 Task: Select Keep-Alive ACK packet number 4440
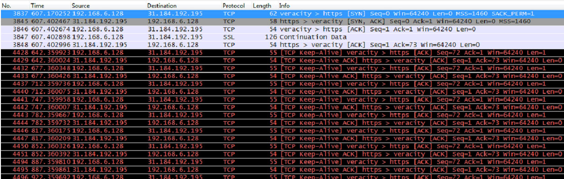282,92
